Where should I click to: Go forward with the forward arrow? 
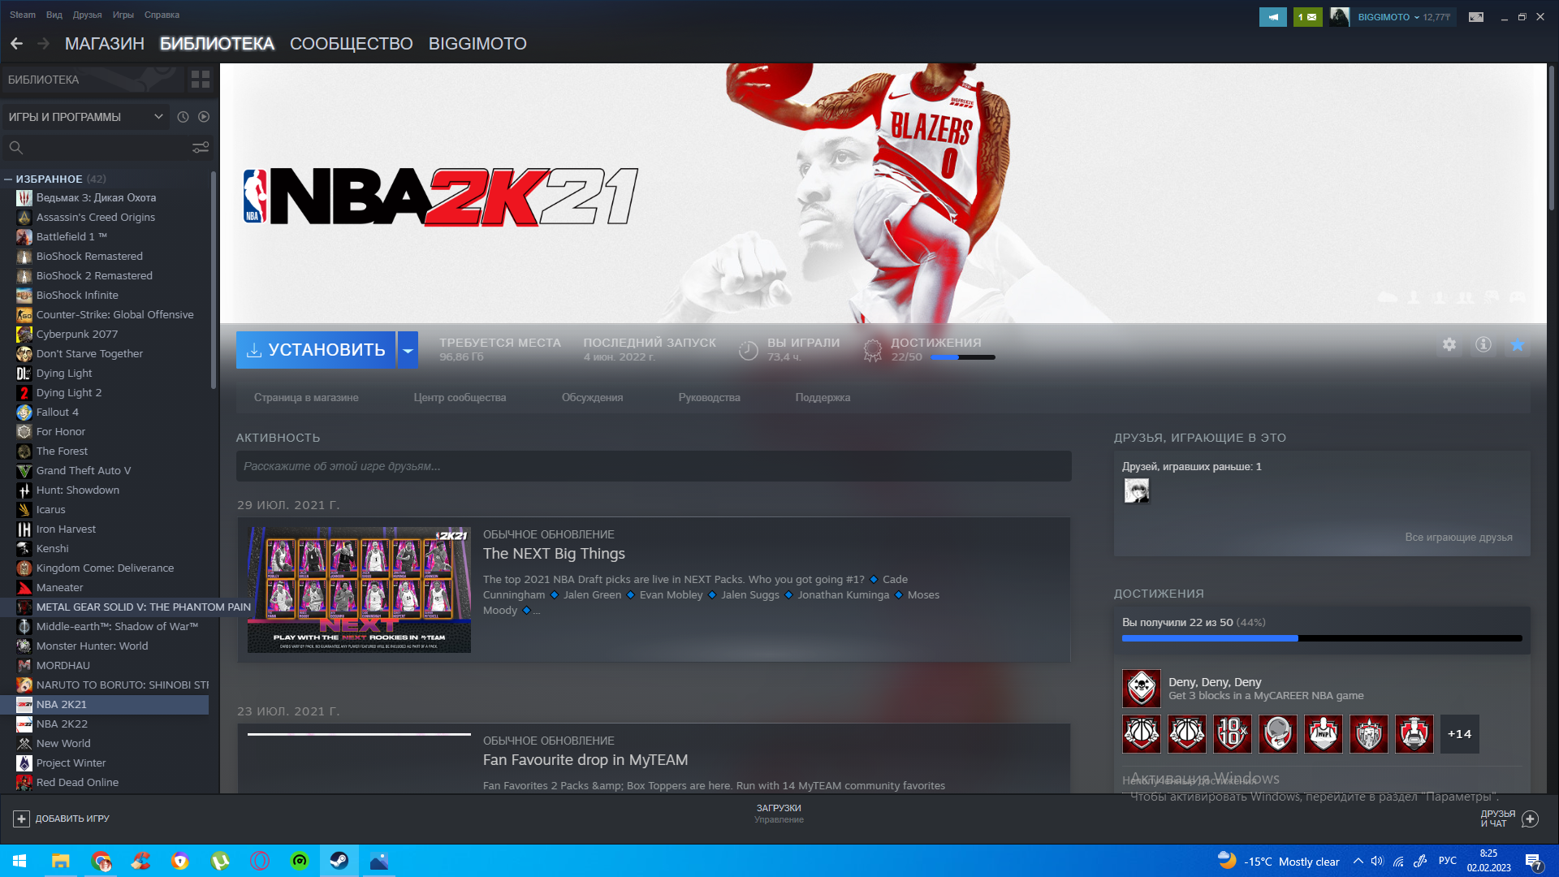[x=44, y=44]
